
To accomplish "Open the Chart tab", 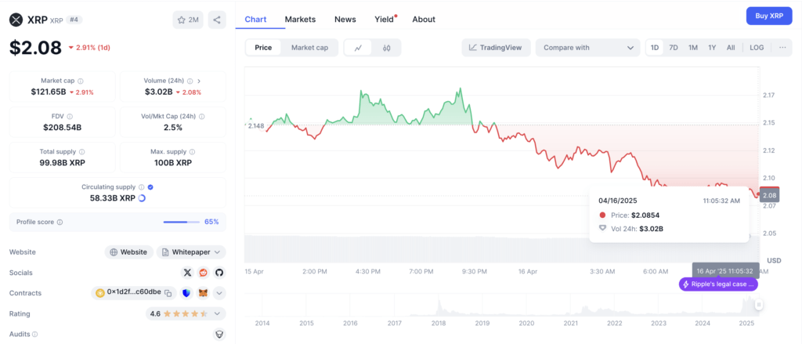I will (256, 20).
